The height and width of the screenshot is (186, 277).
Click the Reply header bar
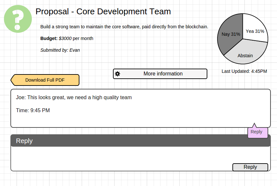click(x=141, y=141)
